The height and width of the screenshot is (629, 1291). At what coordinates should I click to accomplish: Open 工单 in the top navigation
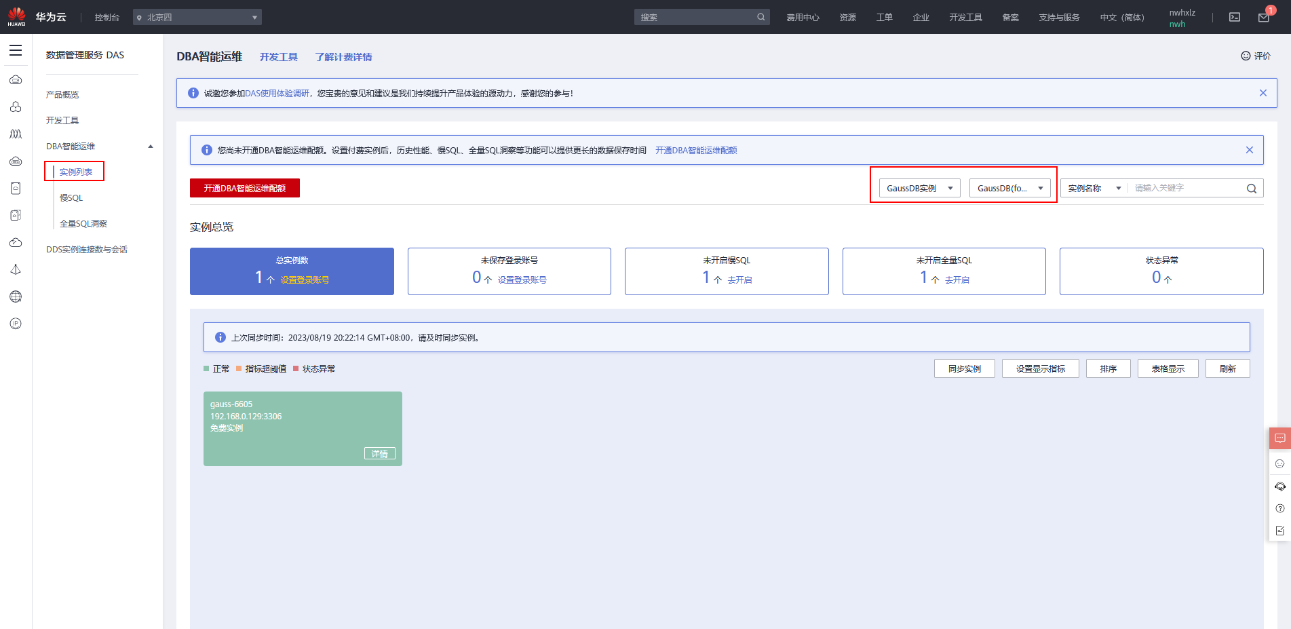pos(885,18)
